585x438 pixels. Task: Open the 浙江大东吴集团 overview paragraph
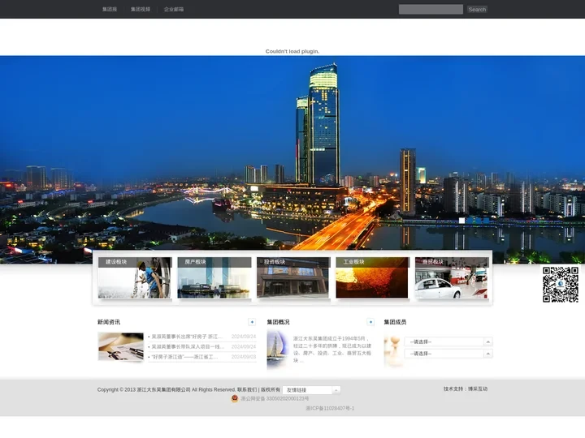pos(332,350)
